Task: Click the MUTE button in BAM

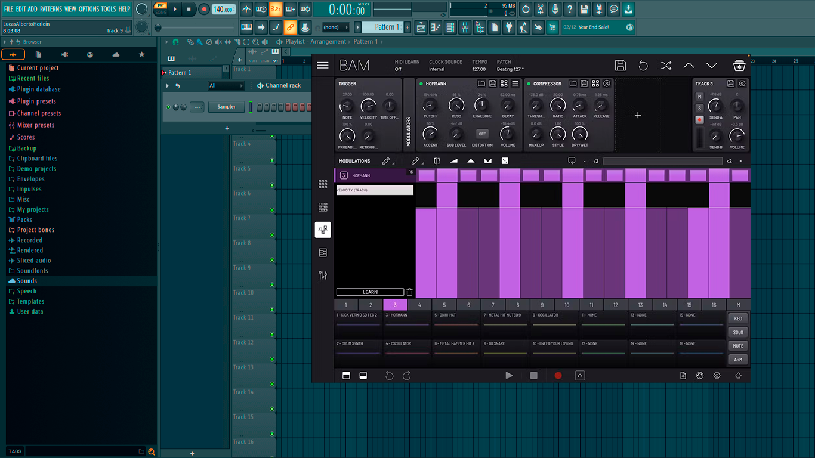Action: point(738,346)
